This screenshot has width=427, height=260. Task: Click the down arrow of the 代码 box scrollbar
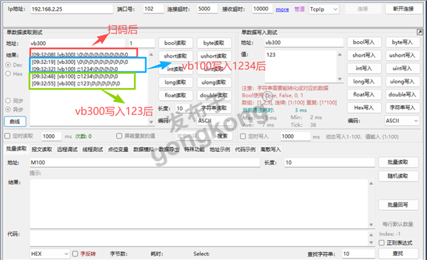(371, 242)
